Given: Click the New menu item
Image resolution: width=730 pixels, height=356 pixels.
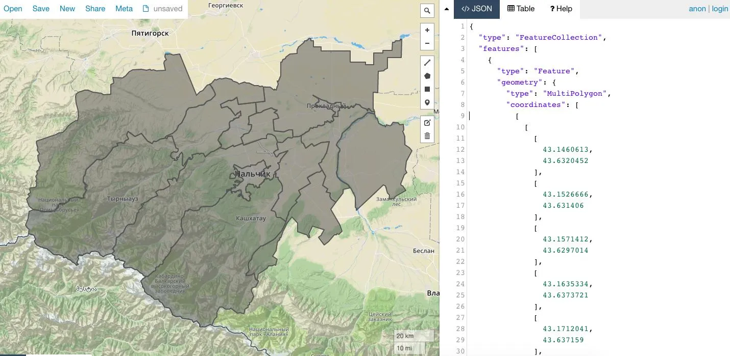Looking at the screenshot, I should tap(67, 9).
